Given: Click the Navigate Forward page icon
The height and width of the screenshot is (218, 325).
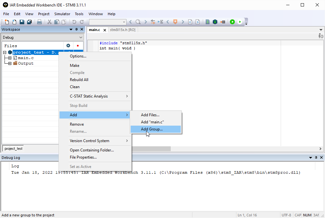Looking at the screenshot, I should (198, 22).
